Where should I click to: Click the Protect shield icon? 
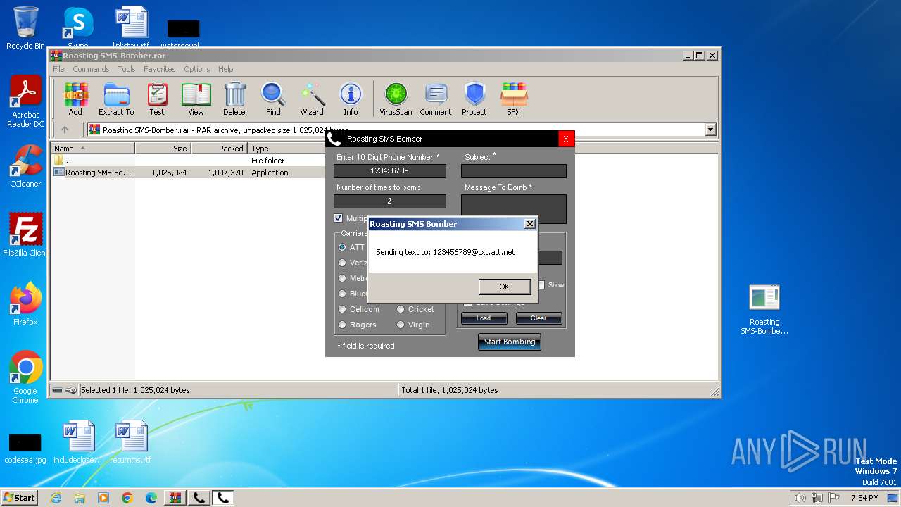(x=474, y=99)
